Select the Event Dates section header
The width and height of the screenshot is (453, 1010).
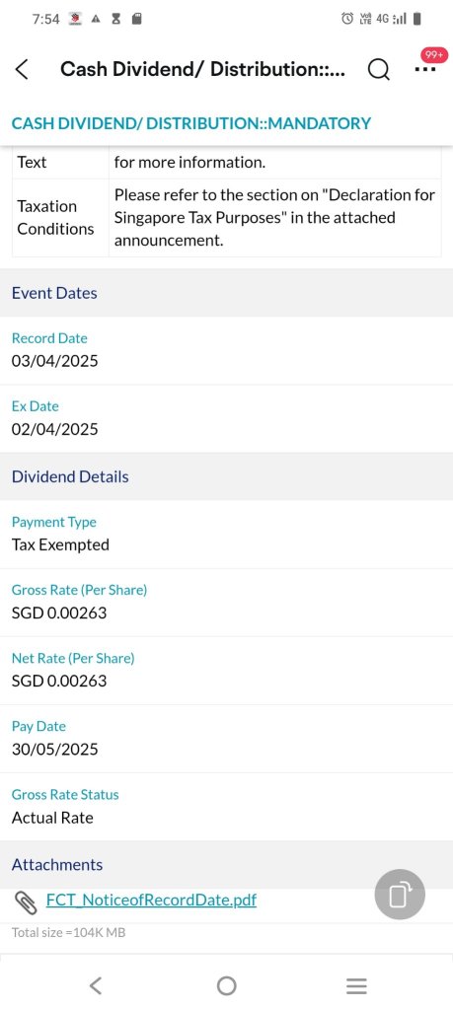click(x=226, y=293)
